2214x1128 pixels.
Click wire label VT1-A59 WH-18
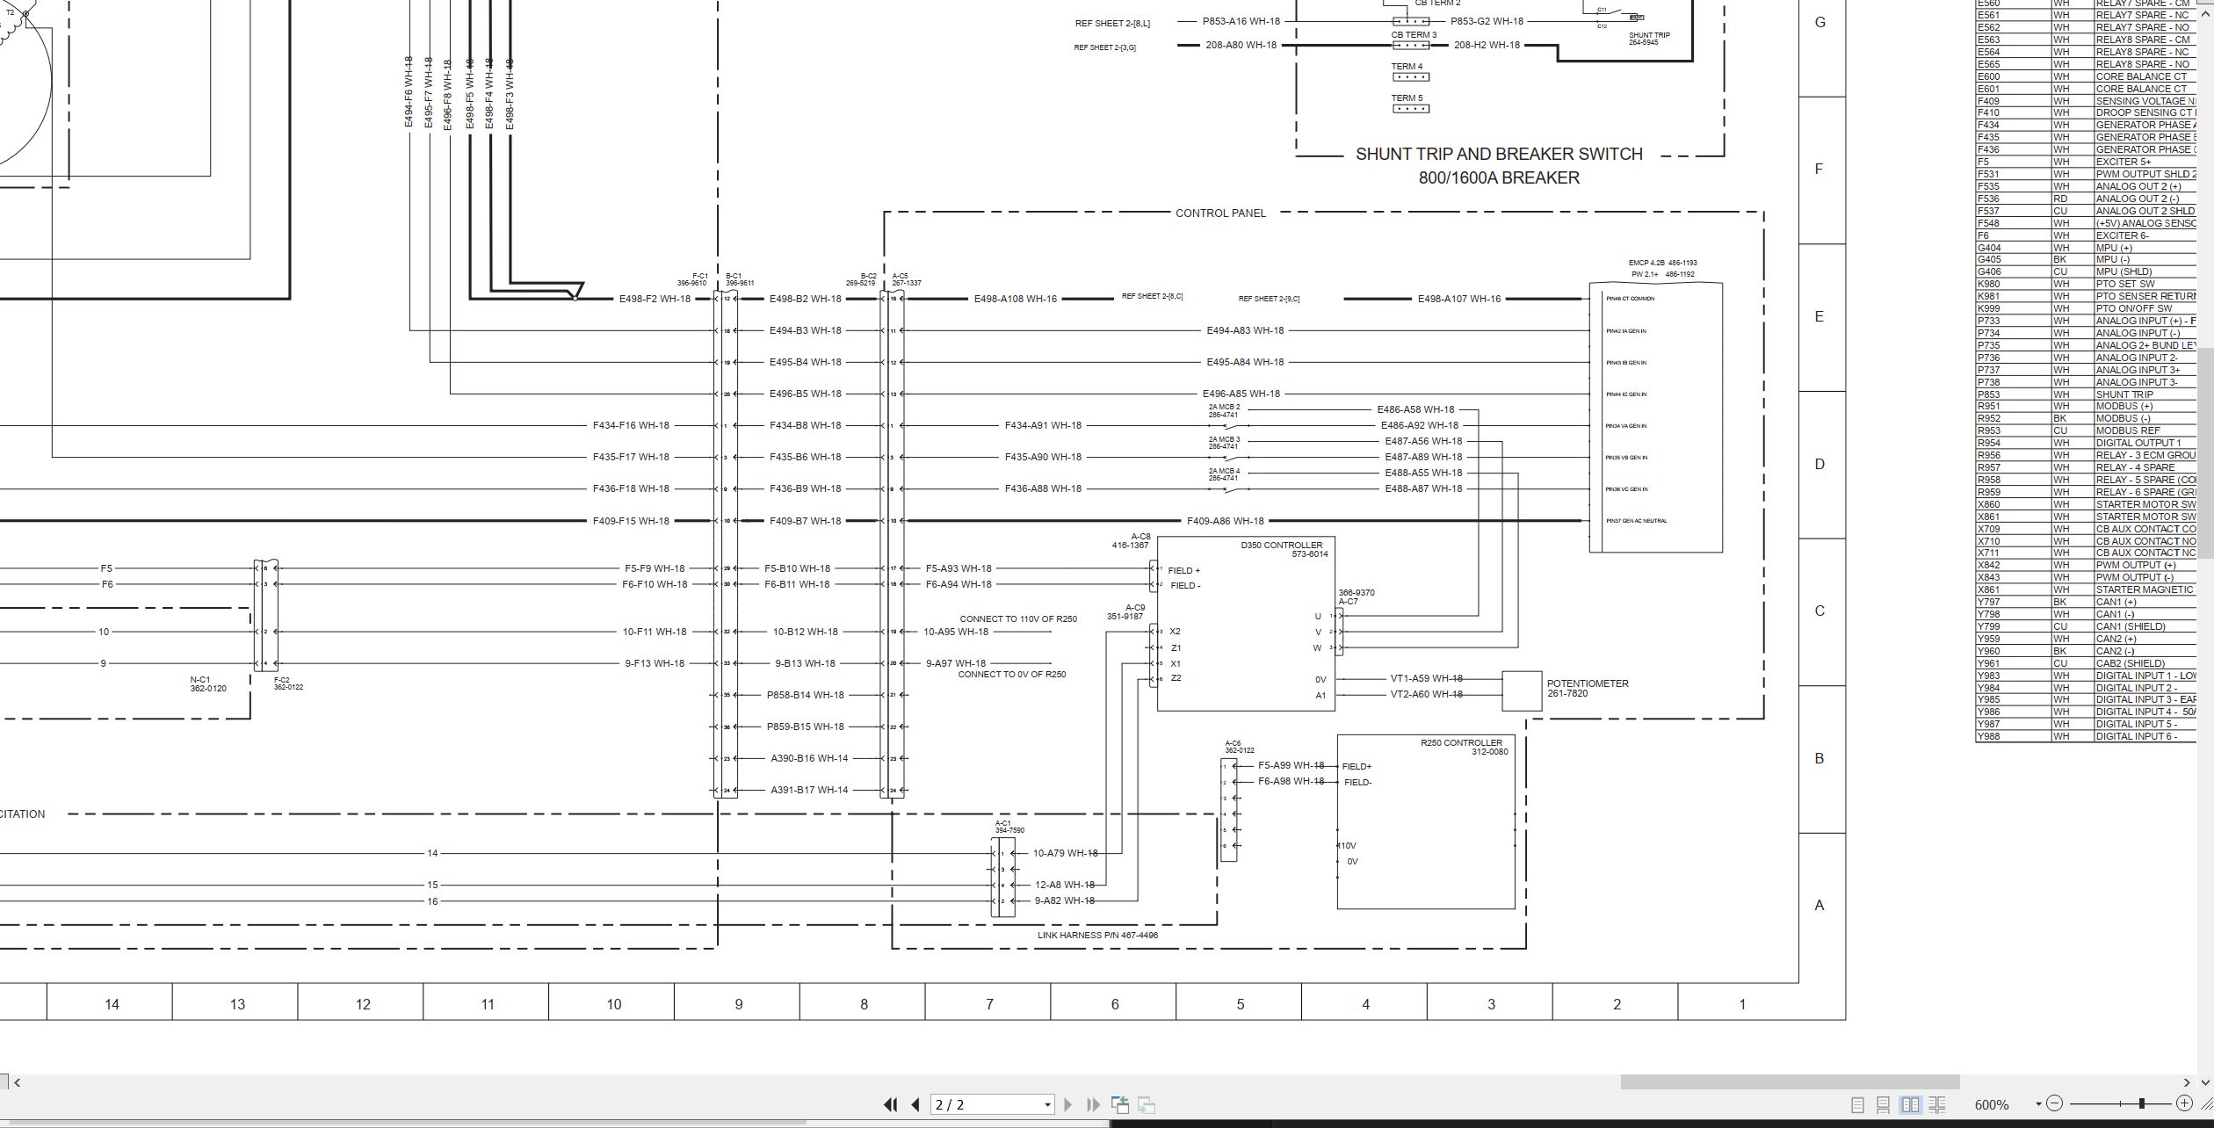tap(1426, 678)
